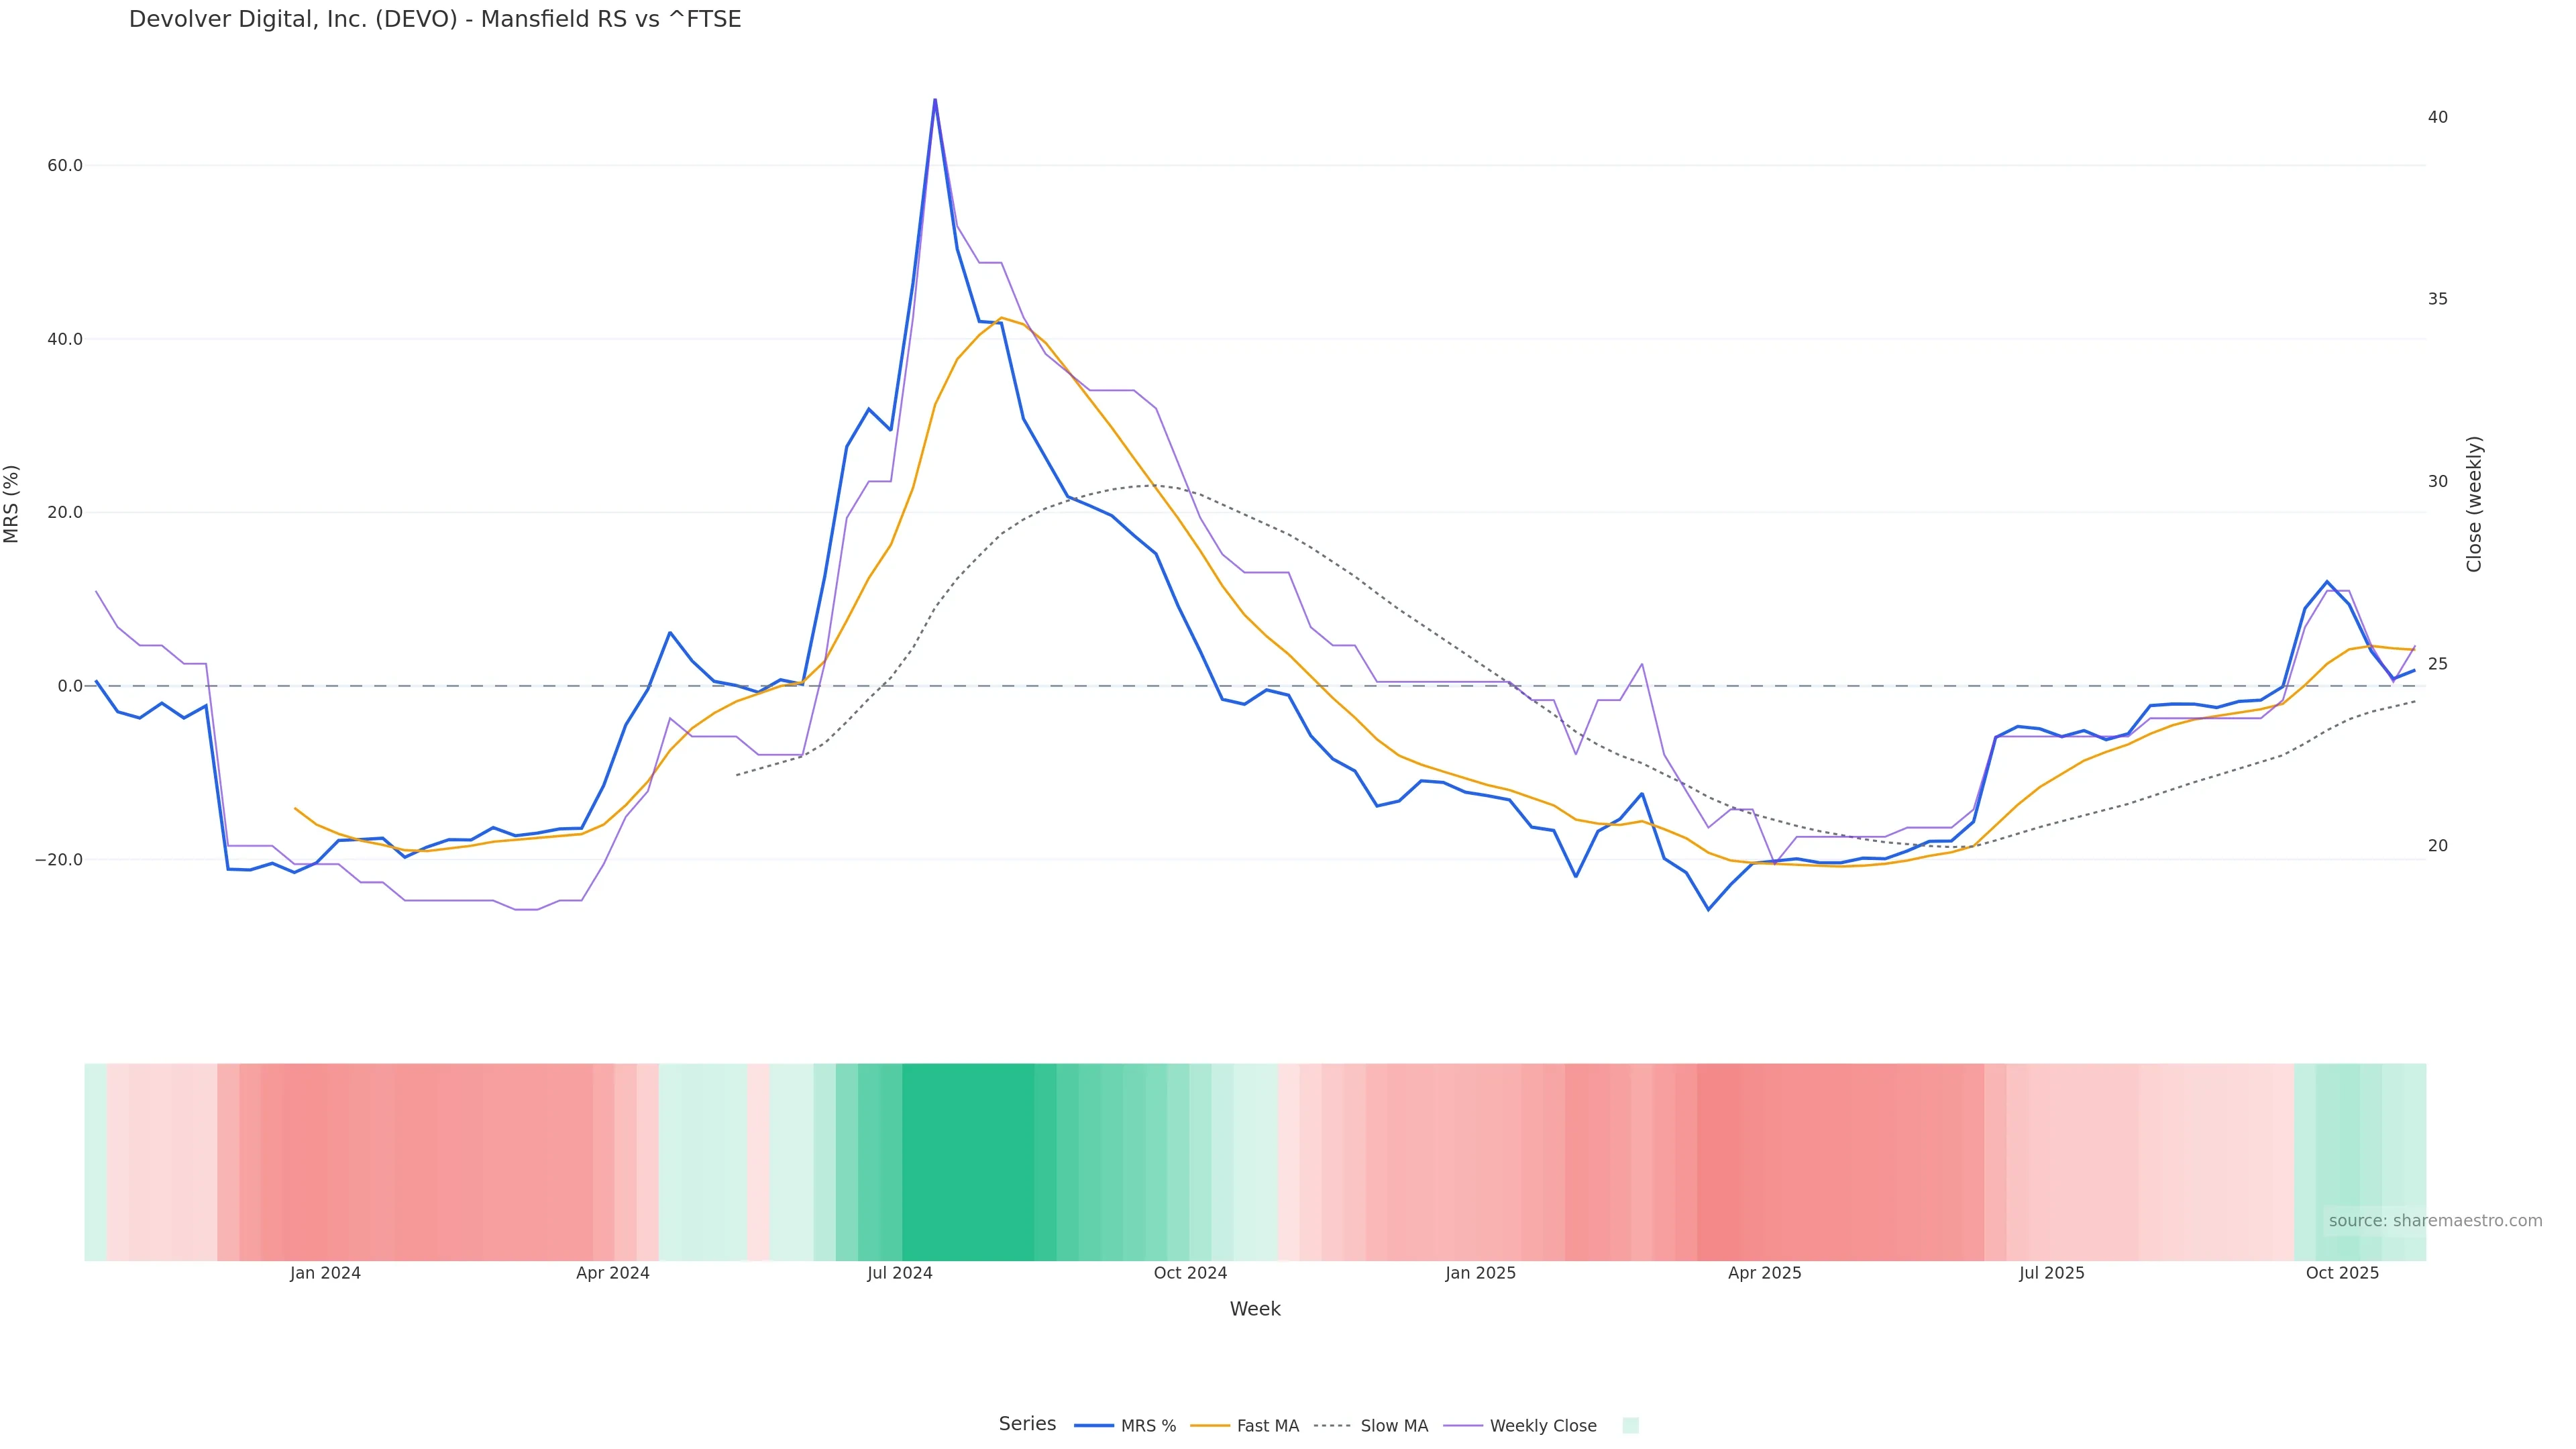Hide the Fast MA legend entry
2576x1449 pixels.
[x=1267, y=1426]
